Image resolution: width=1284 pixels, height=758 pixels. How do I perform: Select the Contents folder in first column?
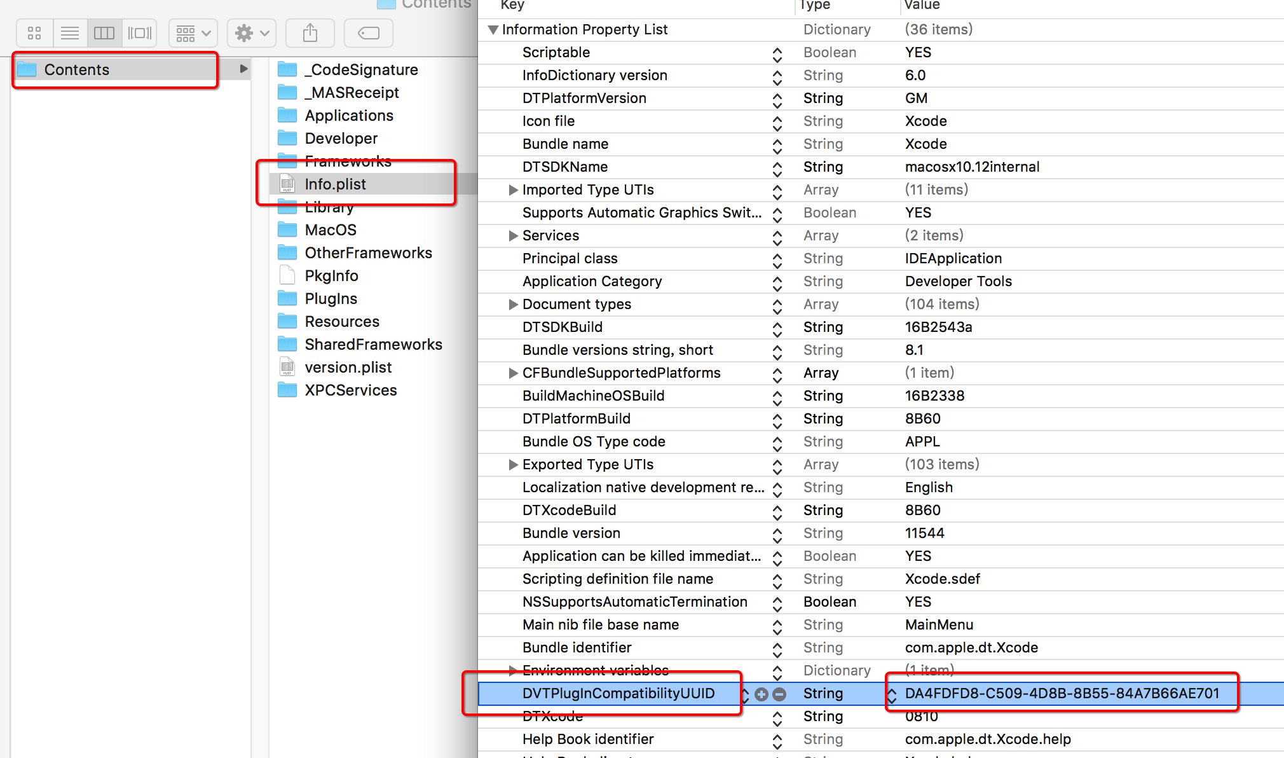point(76,69)
